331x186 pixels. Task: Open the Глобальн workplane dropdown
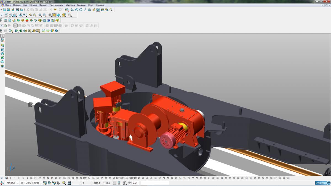(12, 183)
